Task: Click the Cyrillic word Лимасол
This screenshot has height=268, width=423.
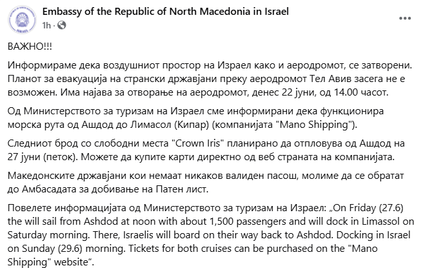Action: [x=152, y=125]
